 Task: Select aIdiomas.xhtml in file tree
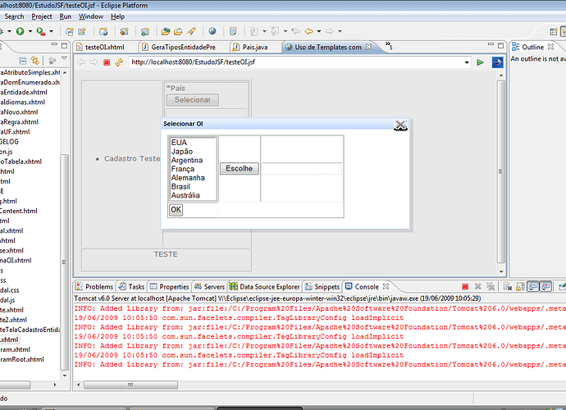tap(22, 102)
